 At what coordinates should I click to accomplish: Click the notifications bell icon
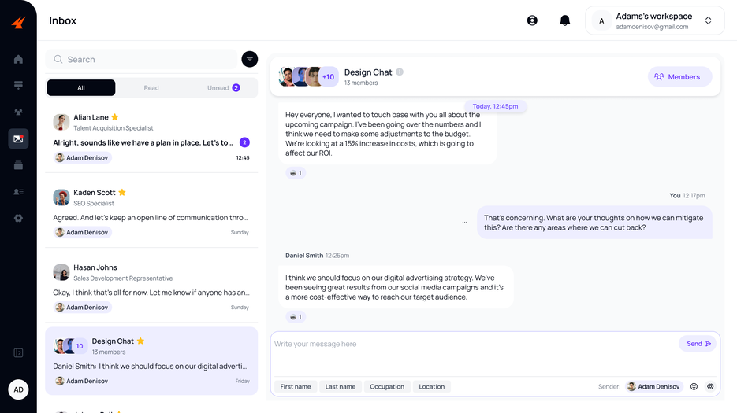pyautogui.click(x=564, y=20)
